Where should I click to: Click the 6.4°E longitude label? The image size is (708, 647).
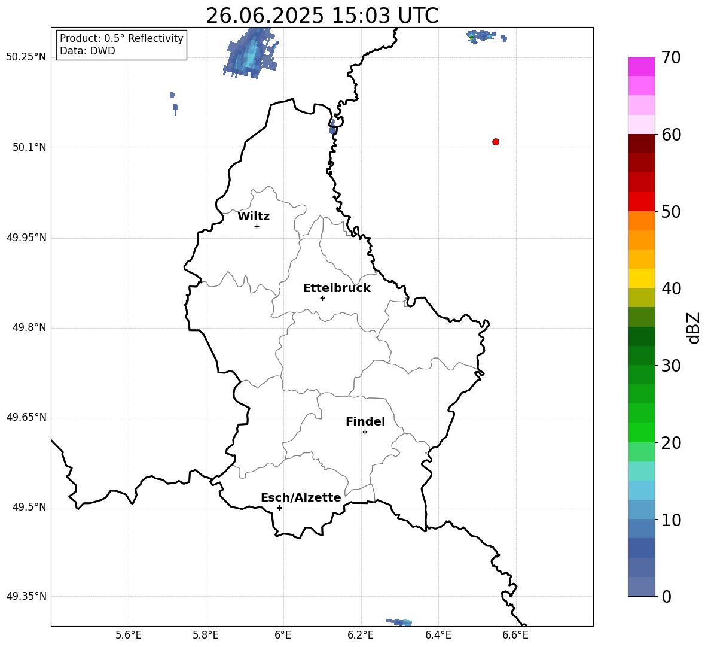pyautogui.click(x=438, y=635)
